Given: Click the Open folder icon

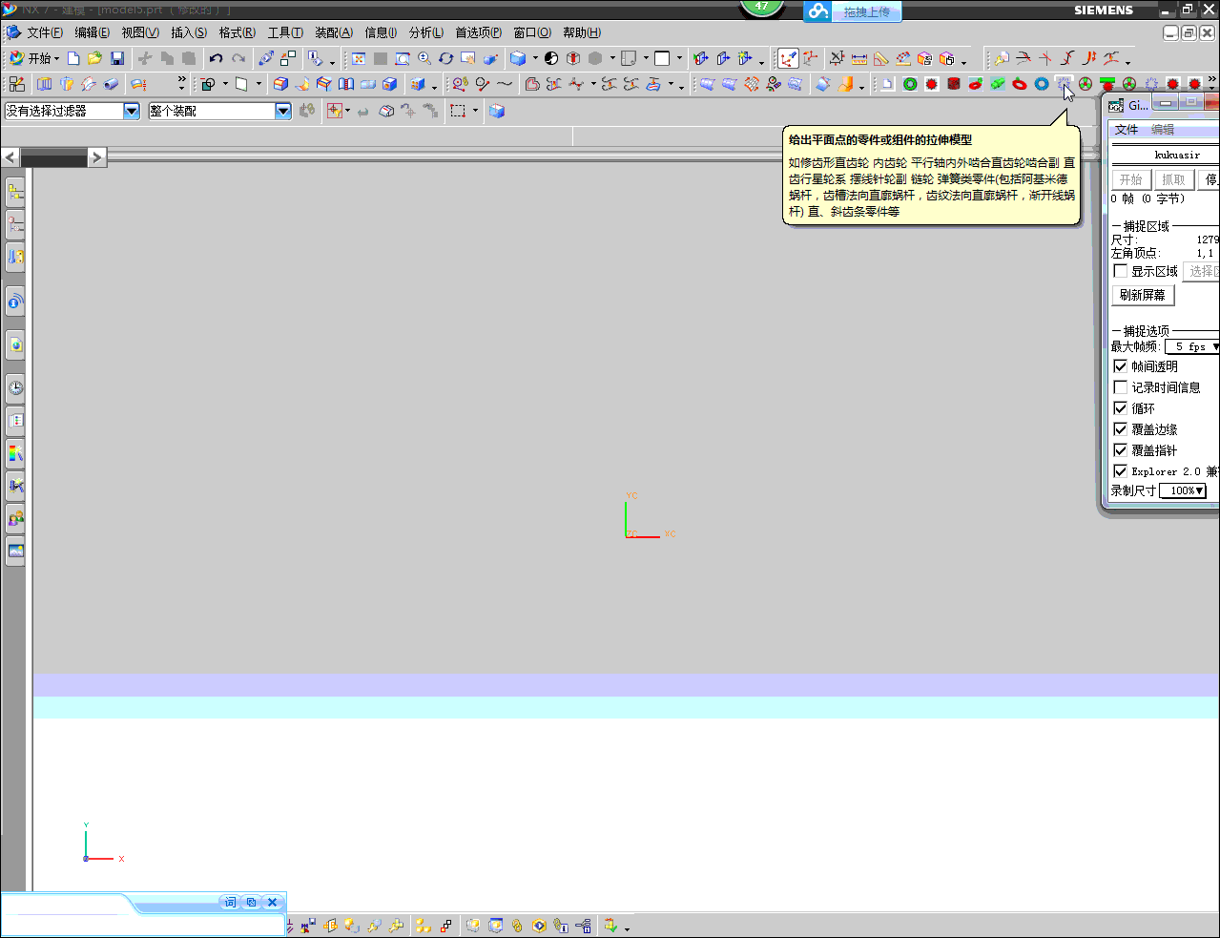Looking at the screenshot, I should 94,58.
